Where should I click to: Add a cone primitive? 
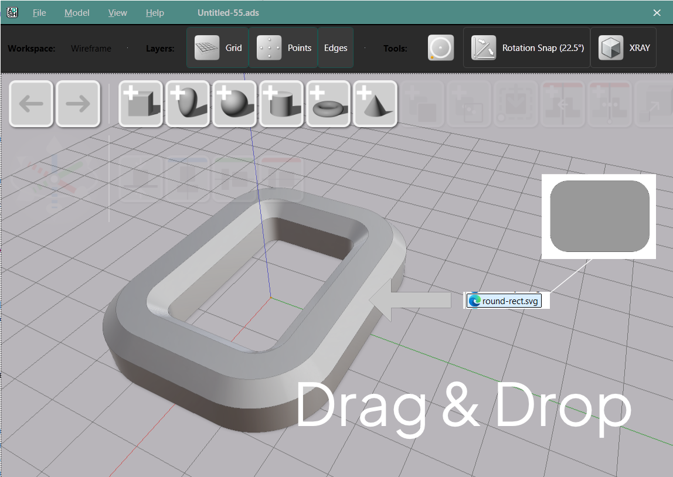(375, 104)
